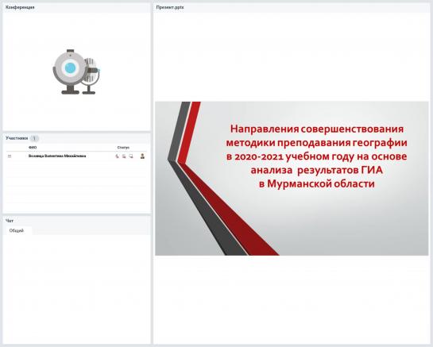
Task: Click the small icon left of the participant name
Action: (x=10, y=156)
